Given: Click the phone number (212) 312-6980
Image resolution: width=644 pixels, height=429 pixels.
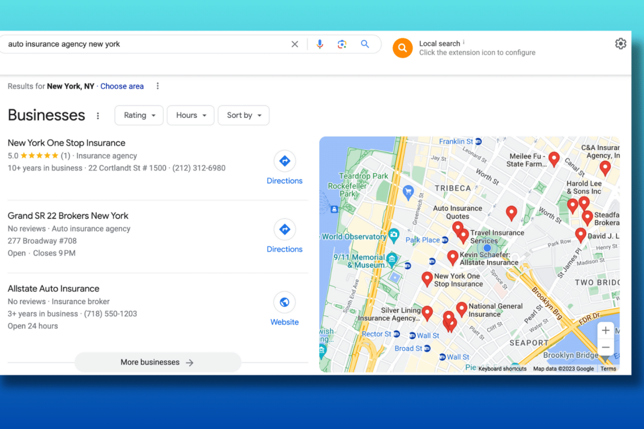Looking at the screenshot, I should coord(199,168).
